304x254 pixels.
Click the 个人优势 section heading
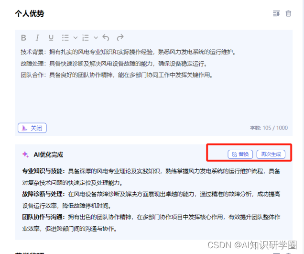pyautogui.click(x=30, y=13)
